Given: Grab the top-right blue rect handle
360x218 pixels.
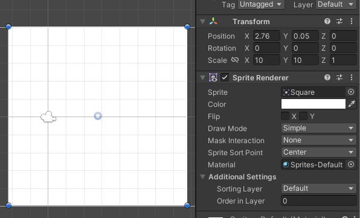Looking at the screenshot, I should (187, 27).
